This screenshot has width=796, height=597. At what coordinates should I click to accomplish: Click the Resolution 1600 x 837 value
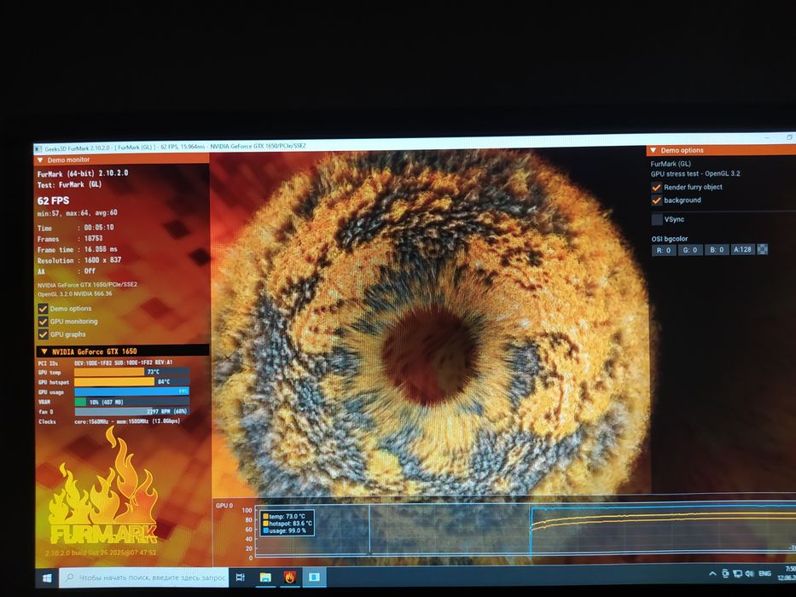point(102,260)
